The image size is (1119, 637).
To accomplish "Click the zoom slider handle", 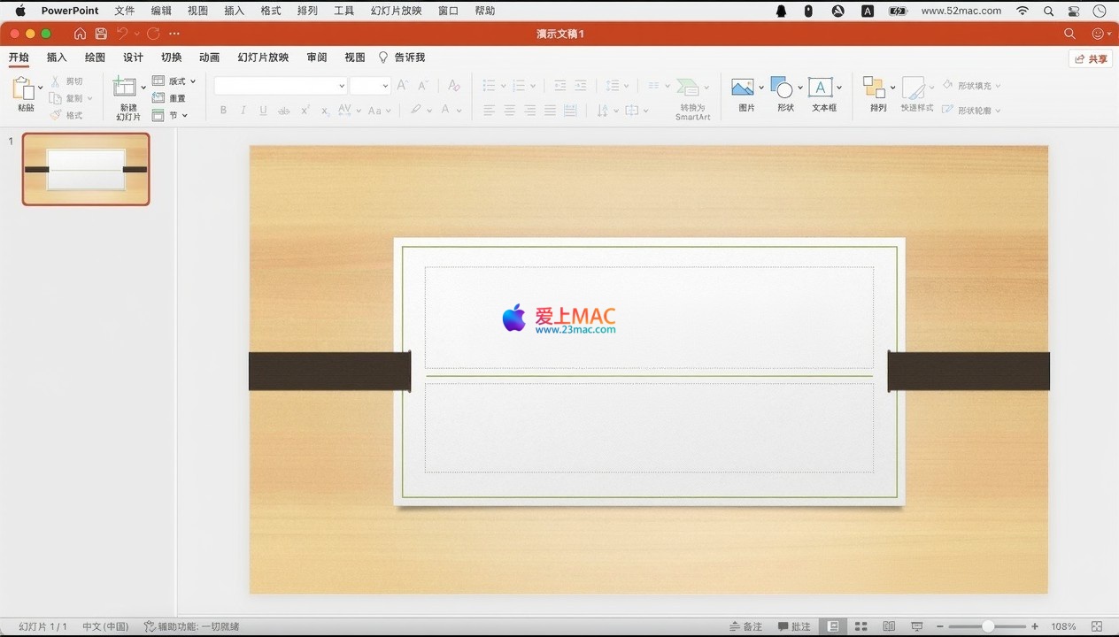I will [988, 626].
